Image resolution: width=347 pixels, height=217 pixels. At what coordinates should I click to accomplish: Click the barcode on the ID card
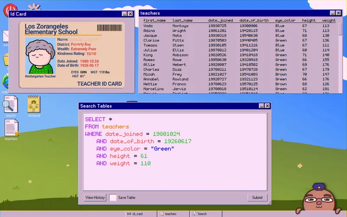tap(110, 28)
